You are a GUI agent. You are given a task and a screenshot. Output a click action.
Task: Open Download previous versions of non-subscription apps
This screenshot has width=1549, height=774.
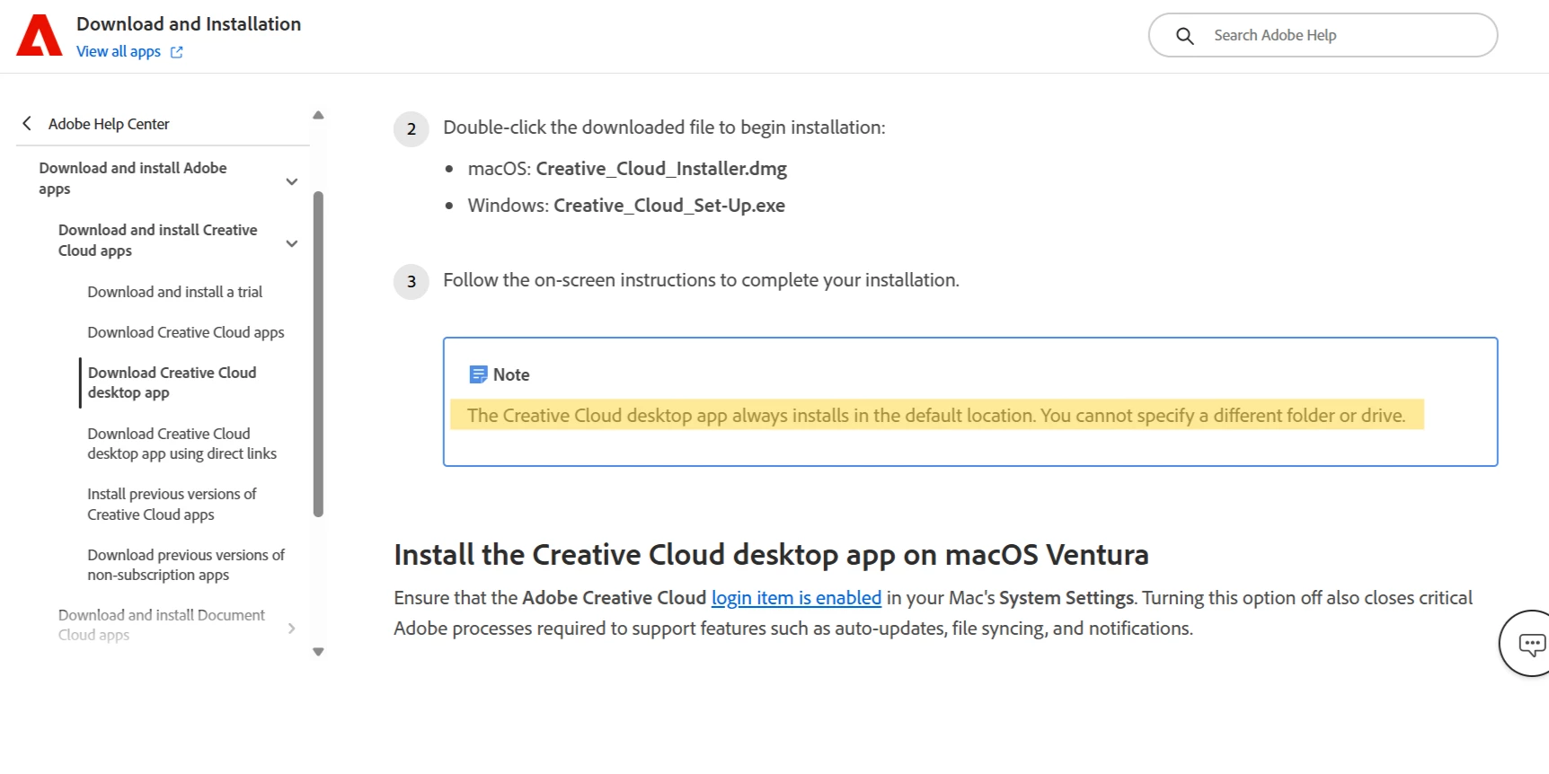[x=186, y=565]
